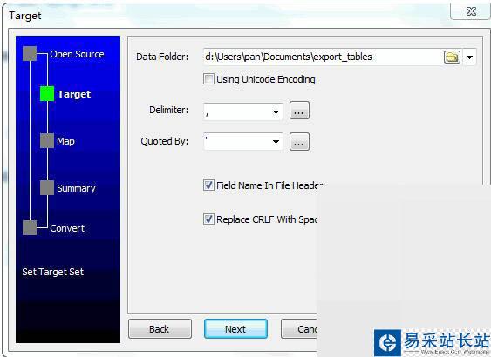The image size is (491, 357).
Task: Click the Set Target Set caption
Action: pyautogui.click(x=53, y=272)
